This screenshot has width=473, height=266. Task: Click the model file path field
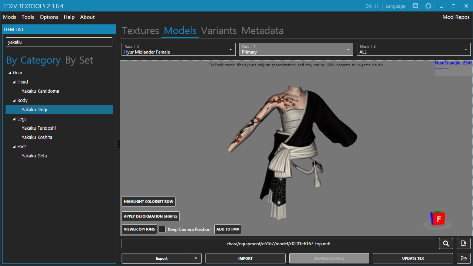click(278, 243)
